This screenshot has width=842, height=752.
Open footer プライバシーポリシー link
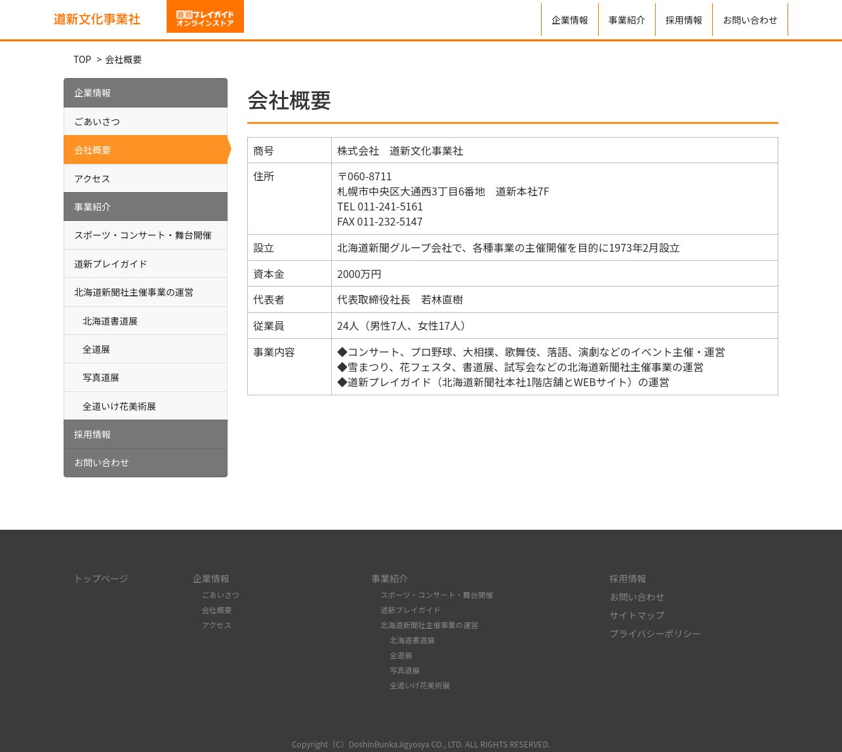(x=655, y=633)
